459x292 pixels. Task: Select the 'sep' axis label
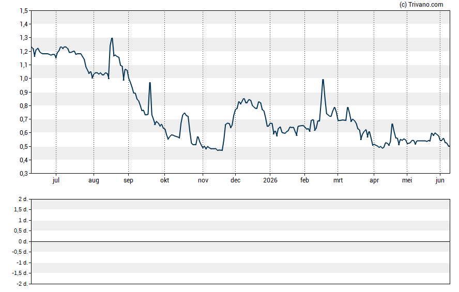[128, 180]
